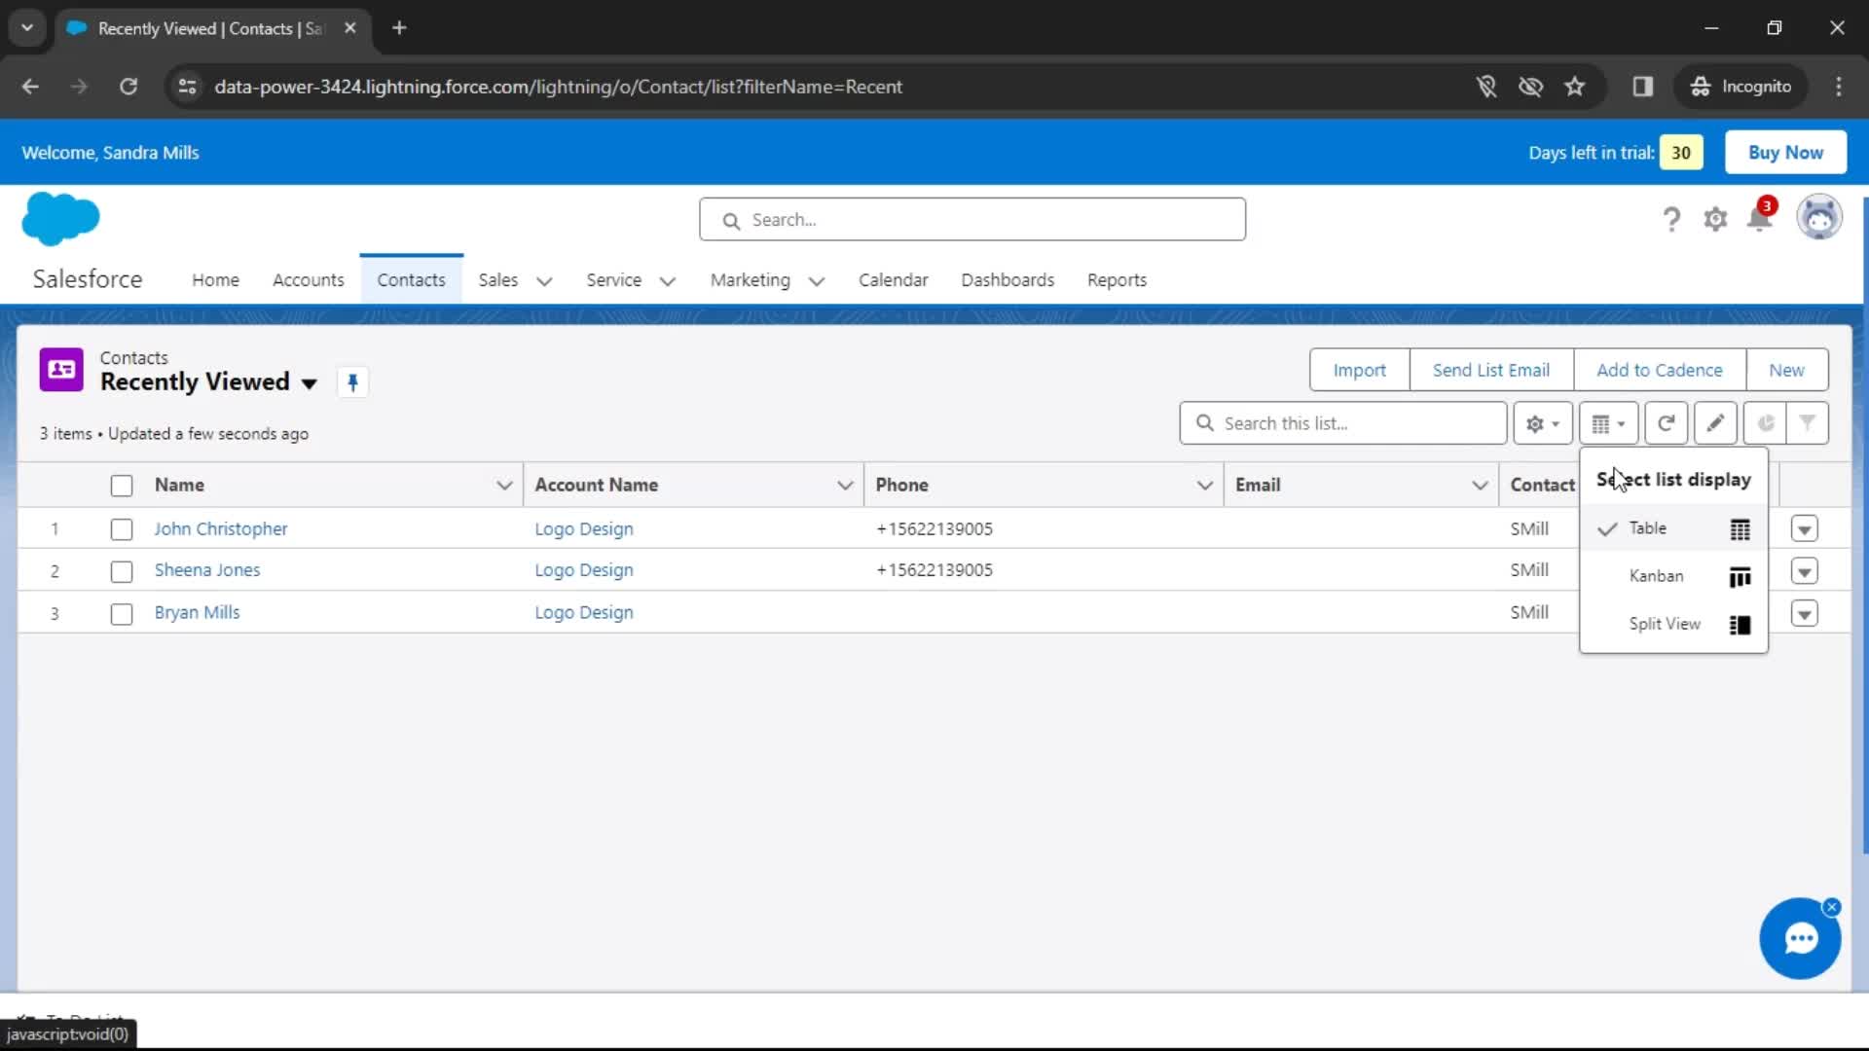Expand the Marketing nav dropdown chevron
Viewport: 1869px width, 1051px height.
click(x=816, y=281)
